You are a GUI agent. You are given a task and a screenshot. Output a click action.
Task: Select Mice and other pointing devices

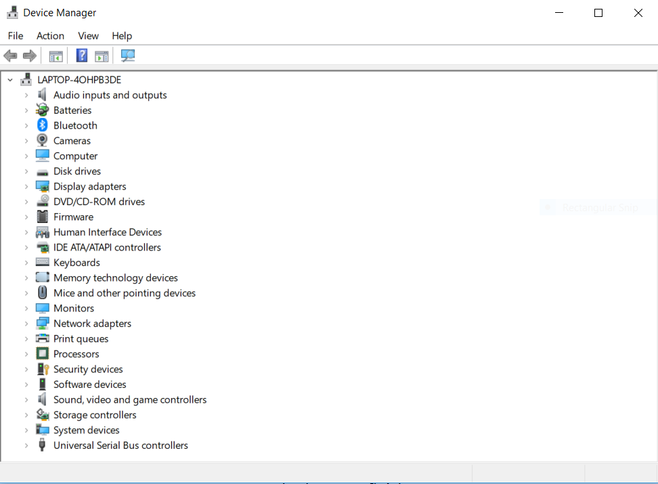pos(125,293)
